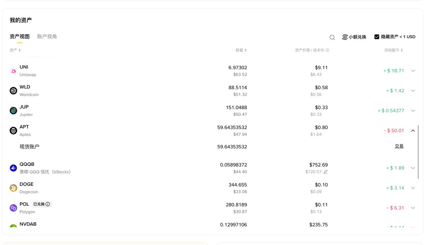Screen dimensions: 446x245
Task: Switch to 账户视角 tab
Action: click(x=47, y=36)
